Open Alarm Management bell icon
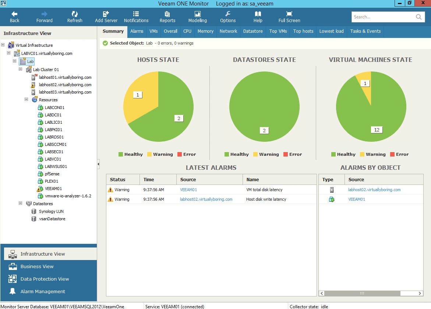This screenshot has height=309, width=431. tap(13, 291)
